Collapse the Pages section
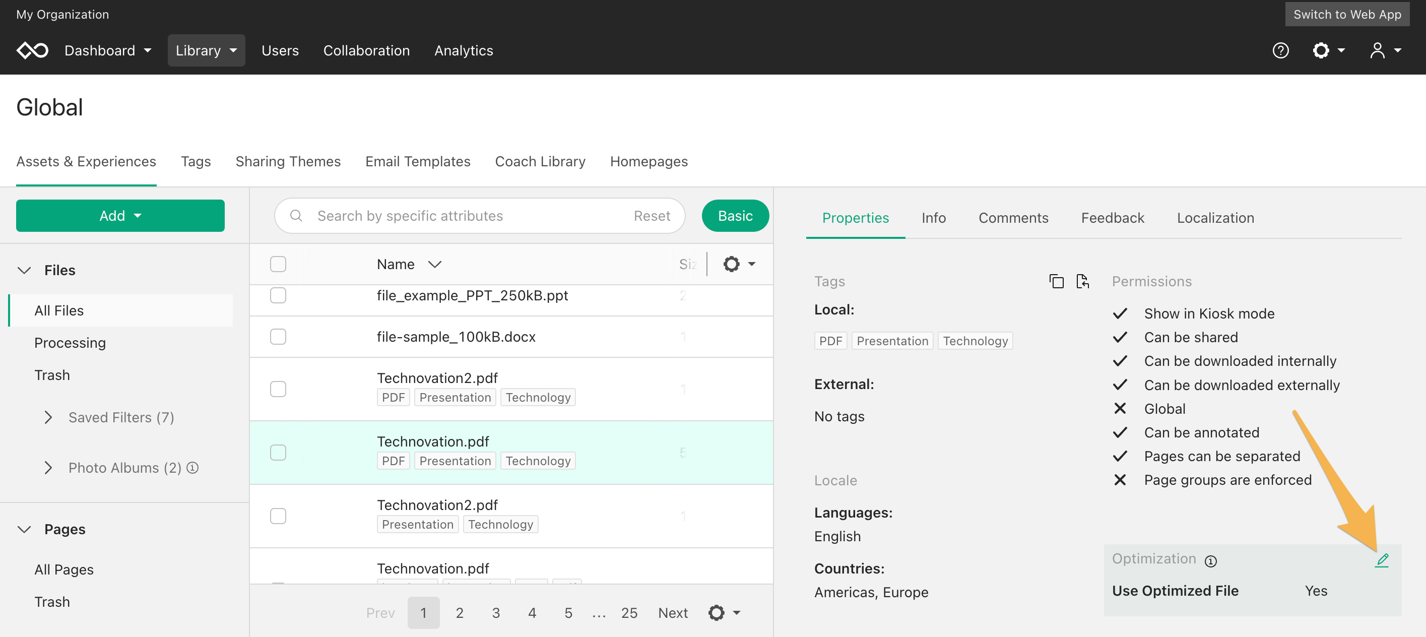The width and height of the screenshot is (1426, 637). (x=24, y=529)
